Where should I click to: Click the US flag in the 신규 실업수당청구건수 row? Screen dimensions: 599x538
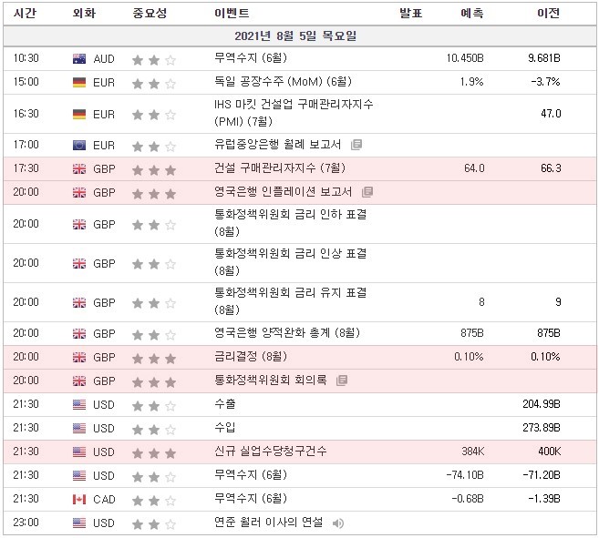click(79, 452)
